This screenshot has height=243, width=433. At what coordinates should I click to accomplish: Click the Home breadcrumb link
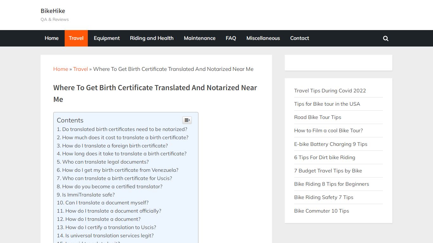click(61, 69)
